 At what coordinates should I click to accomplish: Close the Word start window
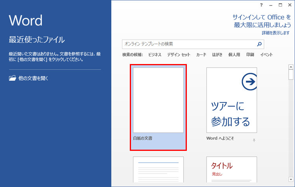point(290,5)
